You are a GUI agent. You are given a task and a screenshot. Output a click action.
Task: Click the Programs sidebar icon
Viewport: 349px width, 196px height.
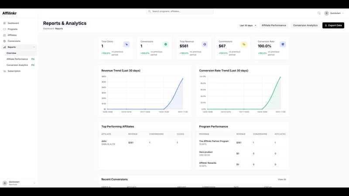(4, 29)
